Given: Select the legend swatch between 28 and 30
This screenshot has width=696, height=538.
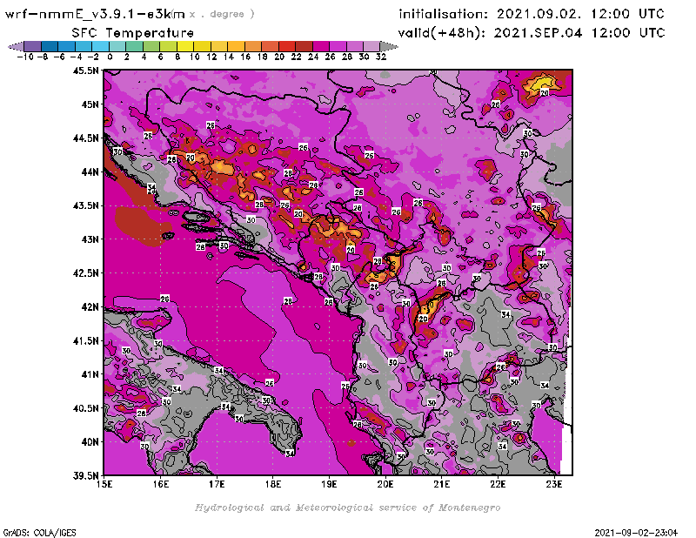Looking at the screenshot, I should 354,46.
